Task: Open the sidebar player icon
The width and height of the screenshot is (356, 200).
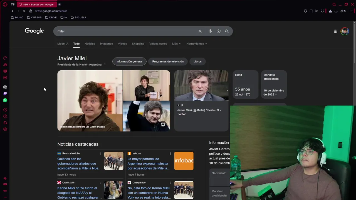Action: 5,110
